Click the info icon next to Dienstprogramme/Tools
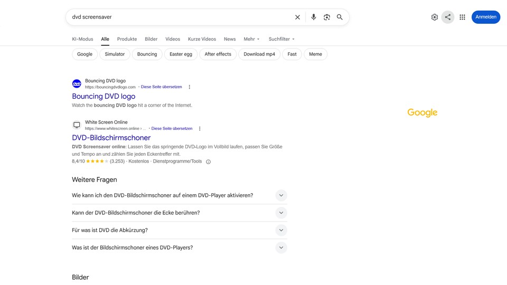The height and width of the screenshot is (285, 507). (208, 161)
